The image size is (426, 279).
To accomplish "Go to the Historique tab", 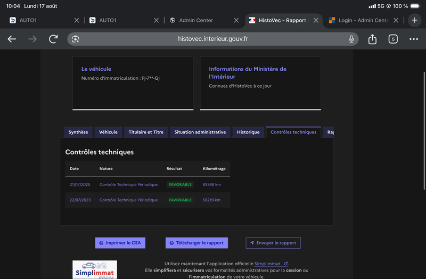I will [x=248, y=132].
